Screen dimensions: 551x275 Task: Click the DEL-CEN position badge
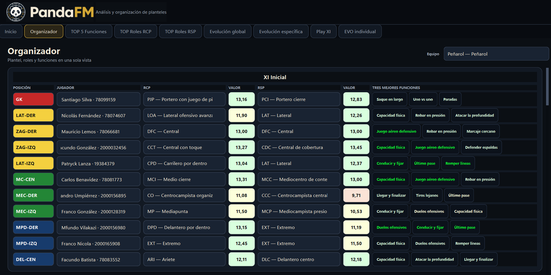34,260
